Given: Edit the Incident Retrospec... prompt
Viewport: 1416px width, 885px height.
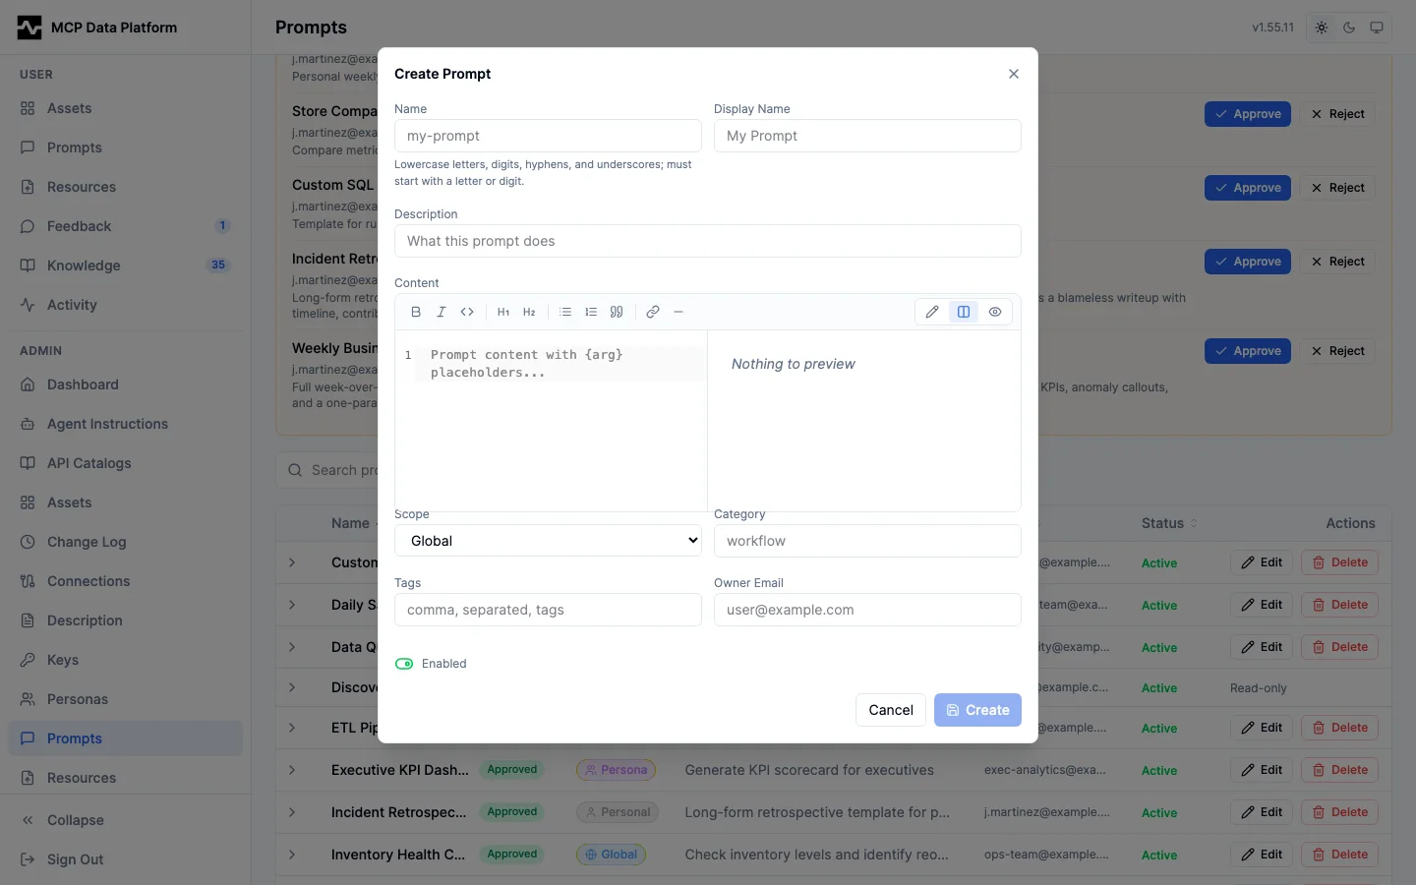Looking at the screenshot, I should pyautogui.click(x=1262, y=812).
